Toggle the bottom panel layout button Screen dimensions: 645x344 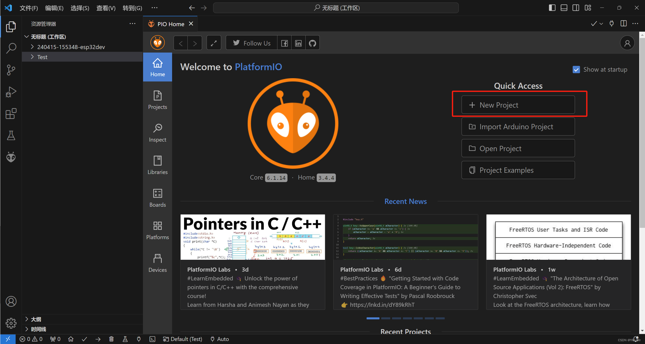tap(564, 8)
